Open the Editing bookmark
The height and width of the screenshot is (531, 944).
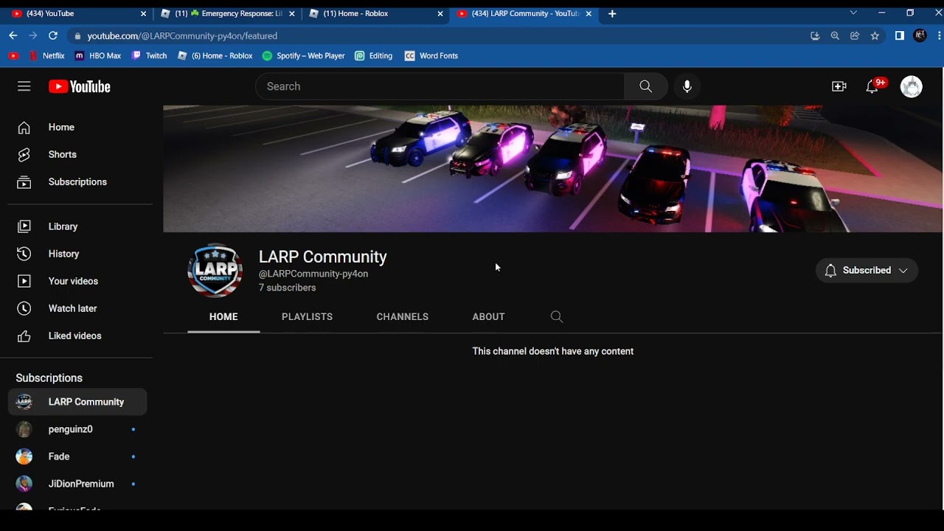point(374,56)
